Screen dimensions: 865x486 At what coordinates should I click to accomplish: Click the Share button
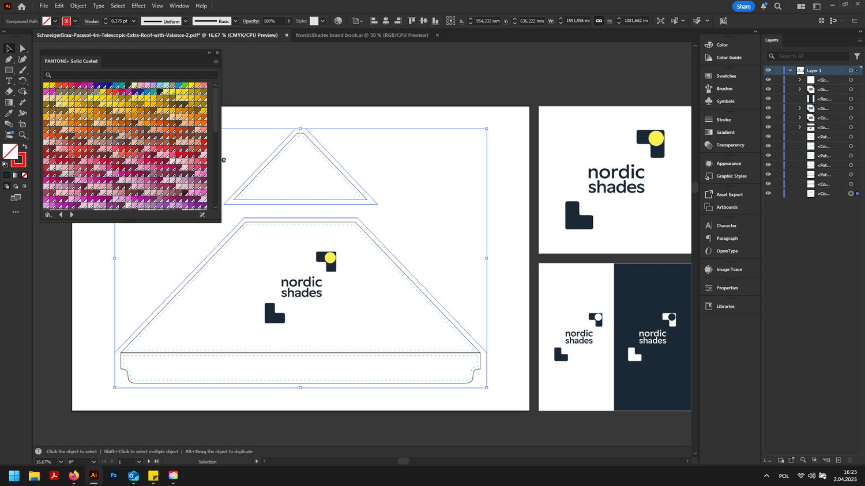pyautogui.click(x=743, y=6)
